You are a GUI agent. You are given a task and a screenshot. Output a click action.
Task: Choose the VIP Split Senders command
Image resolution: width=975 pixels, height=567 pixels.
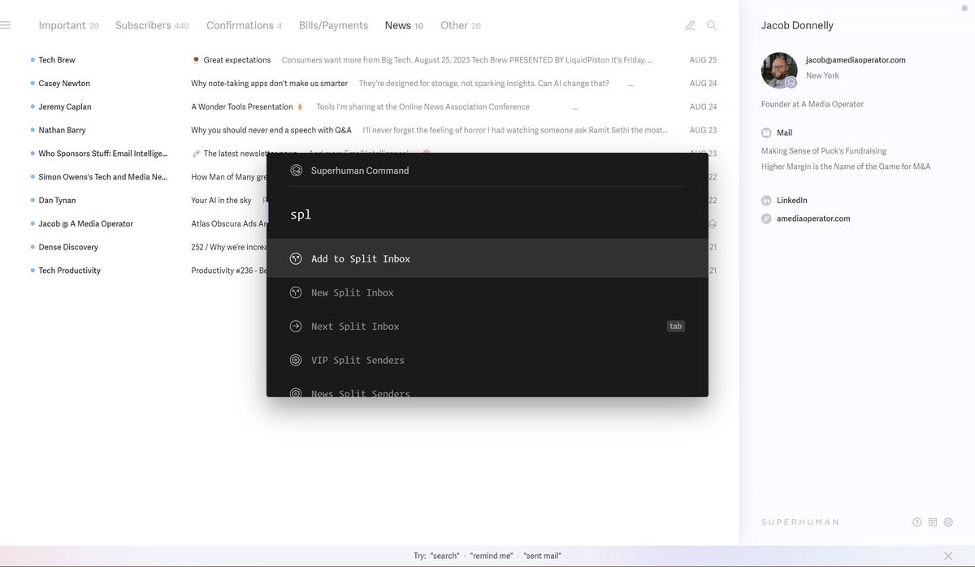[x=487, y=360]
